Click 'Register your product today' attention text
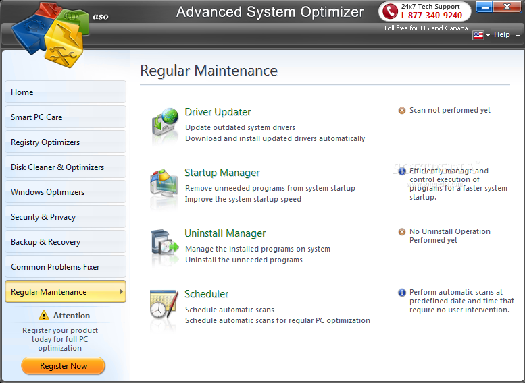 point(60,339)
